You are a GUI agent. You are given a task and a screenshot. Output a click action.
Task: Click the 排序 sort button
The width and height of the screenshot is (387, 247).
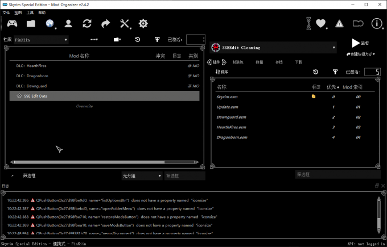(x=221, y=72)
